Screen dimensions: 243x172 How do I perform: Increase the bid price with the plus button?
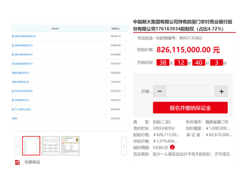tap(221, 91)
